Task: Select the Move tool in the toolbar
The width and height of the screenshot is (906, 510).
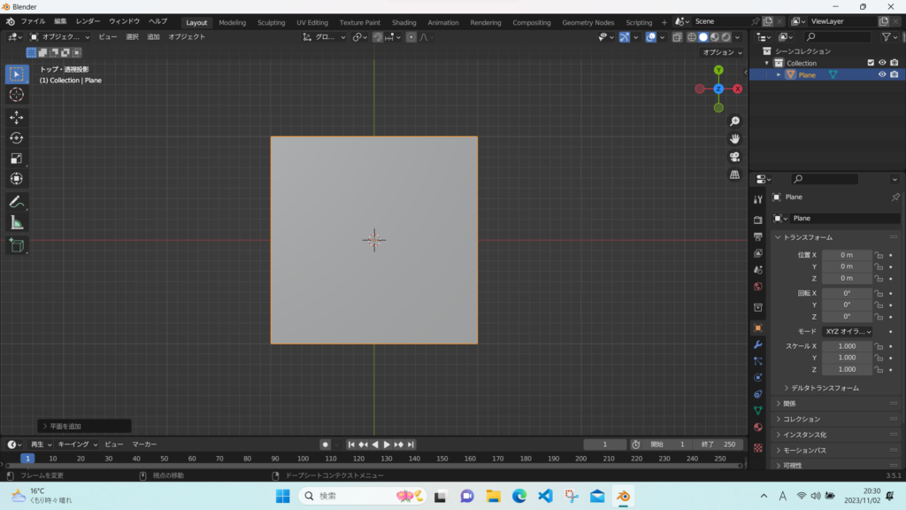Action: [x=17, y=117]
